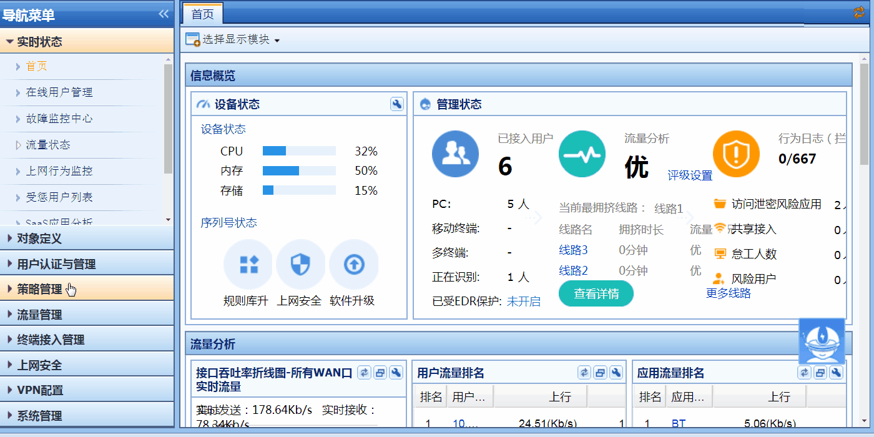This screenshot has width=874, height=437.
Task: Click the 软件升级 upload arrow icon
Action: [354, 265]
